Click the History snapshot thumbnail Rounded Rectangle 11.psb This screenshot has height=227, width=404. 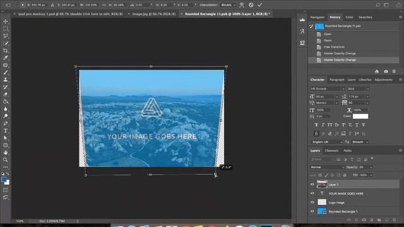(319, 26)
